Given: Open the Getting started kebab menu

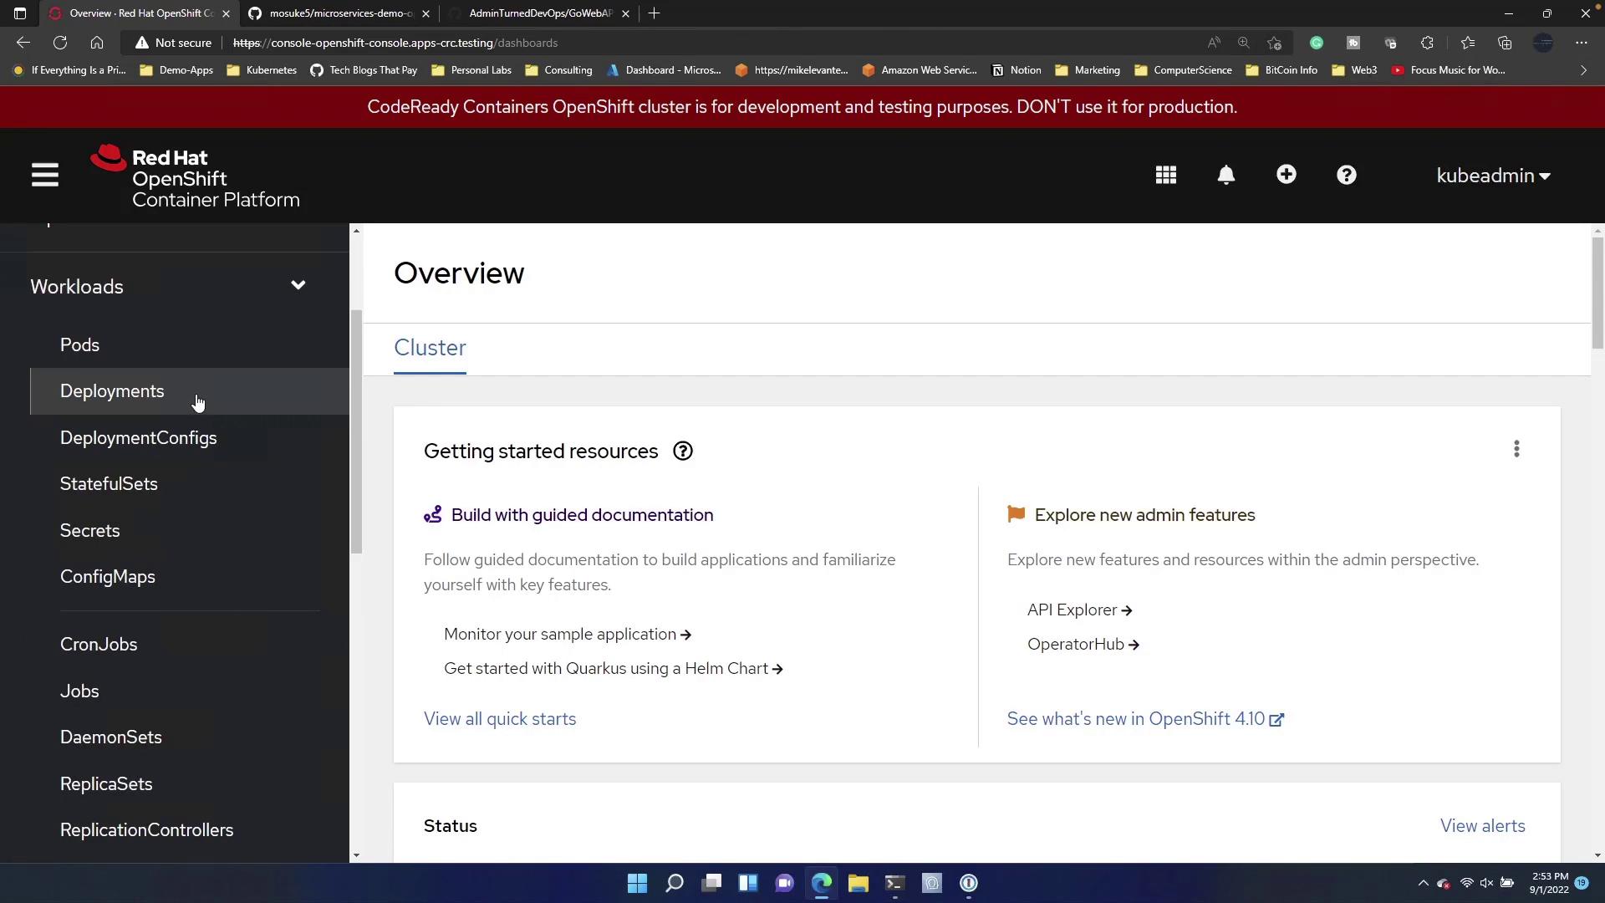Looking at the screenshot, I should [x=1516, y=450].
